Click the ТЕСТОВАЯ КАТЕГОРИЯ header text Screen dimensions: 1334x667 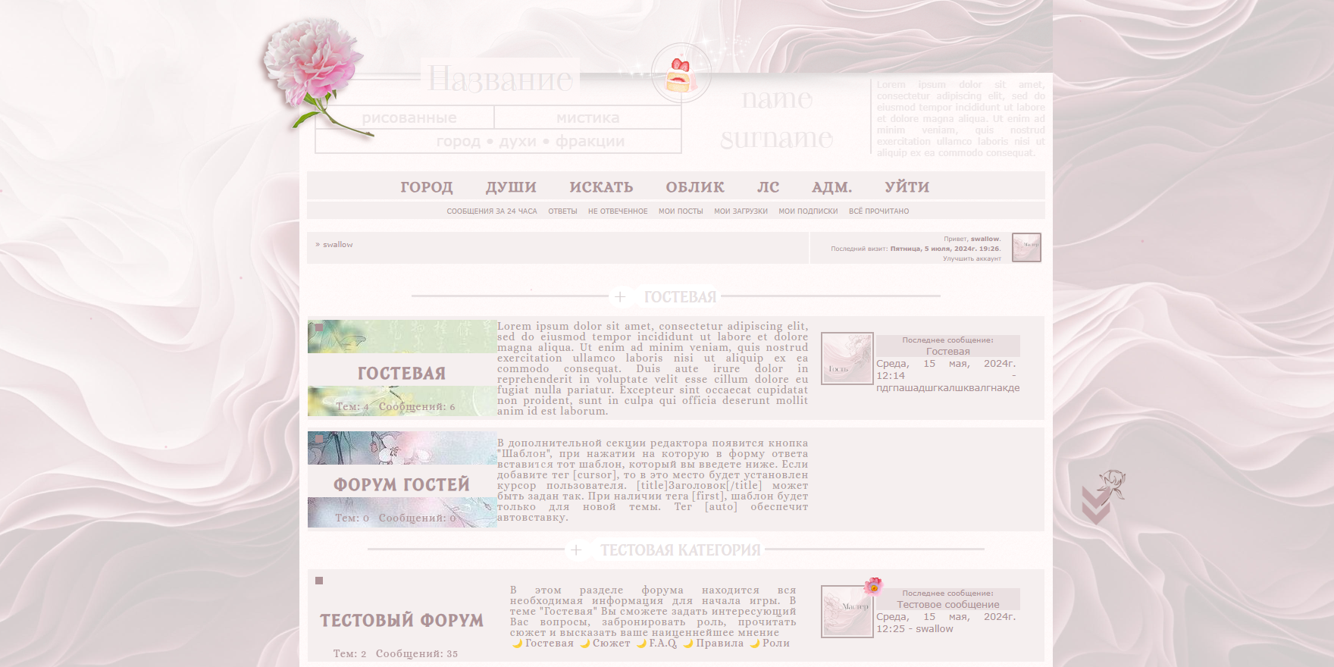pos(680,550)
